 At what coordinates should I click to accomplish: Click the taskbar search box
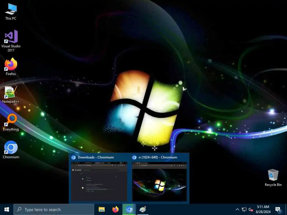54,209
